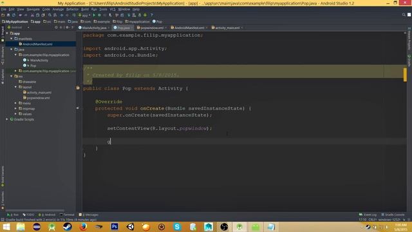Expand the second com.example.filip.myapplication package
The width and height of the screenshot is (412, 232).
15,71
